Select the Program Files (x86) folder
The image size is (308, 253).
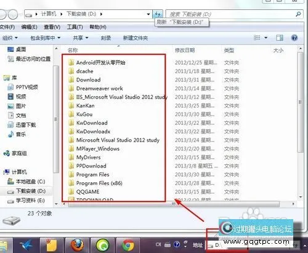click(x=95, y=183)
